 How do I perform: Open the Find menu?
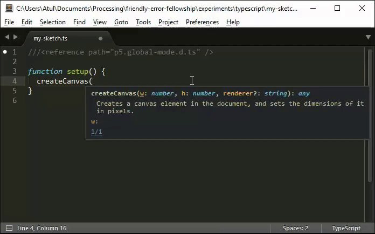coord(79,22)
